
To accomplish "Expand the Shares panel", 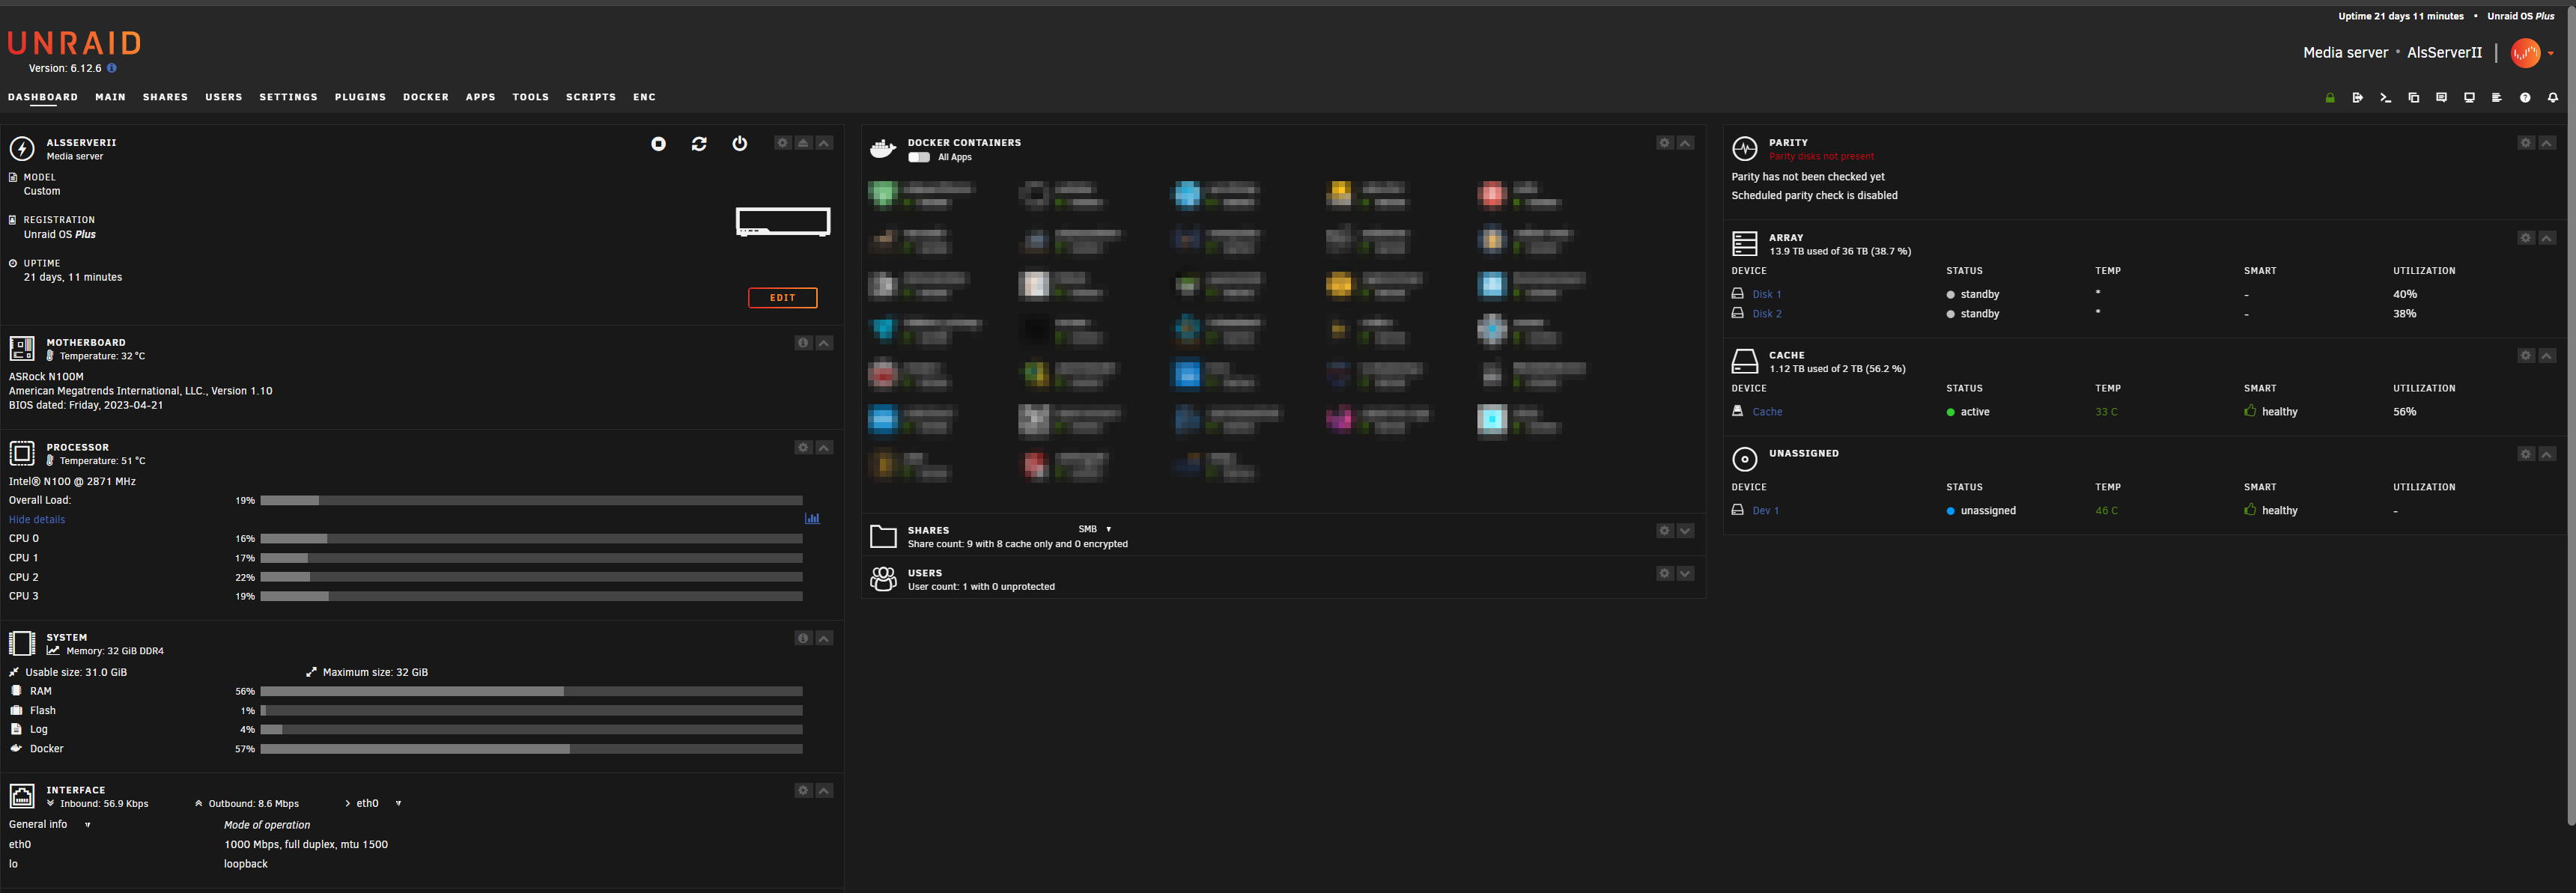I will pyautogui.click(x=1685, y=530).
